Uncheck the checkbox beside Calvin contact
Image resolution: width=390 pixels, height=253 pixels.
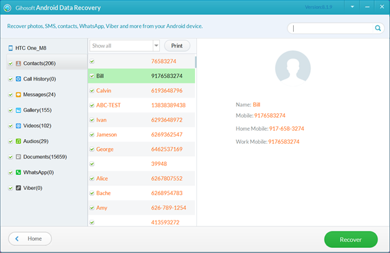(92, 90)
